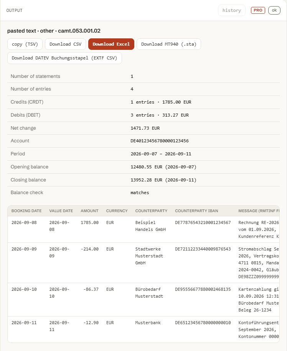The image size is (287, 351).
Task: Click the OUTPUT panel label
Action: [x=14, y=10]
